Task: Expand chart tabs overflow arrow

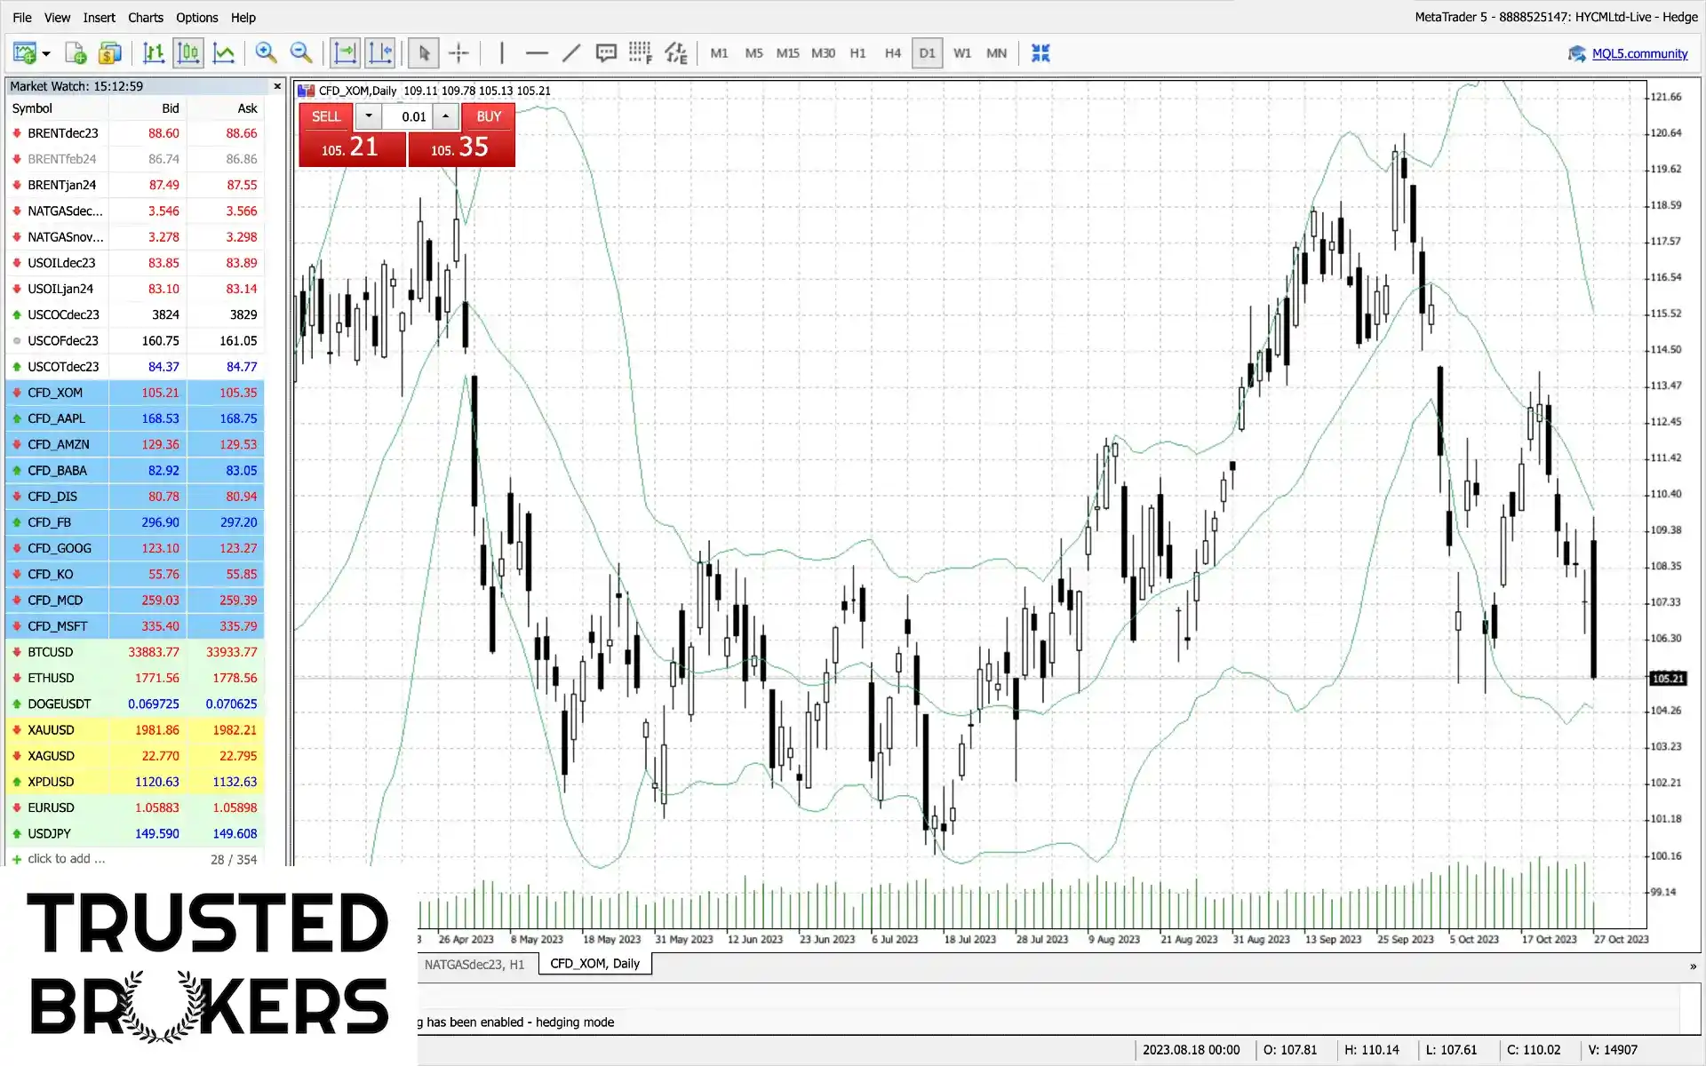Action: 1693,966
